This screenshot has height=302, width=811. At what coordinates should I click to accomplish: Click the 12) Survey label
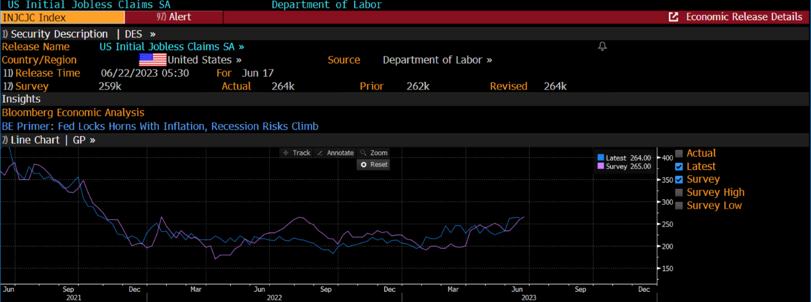[x=26, y=86]
